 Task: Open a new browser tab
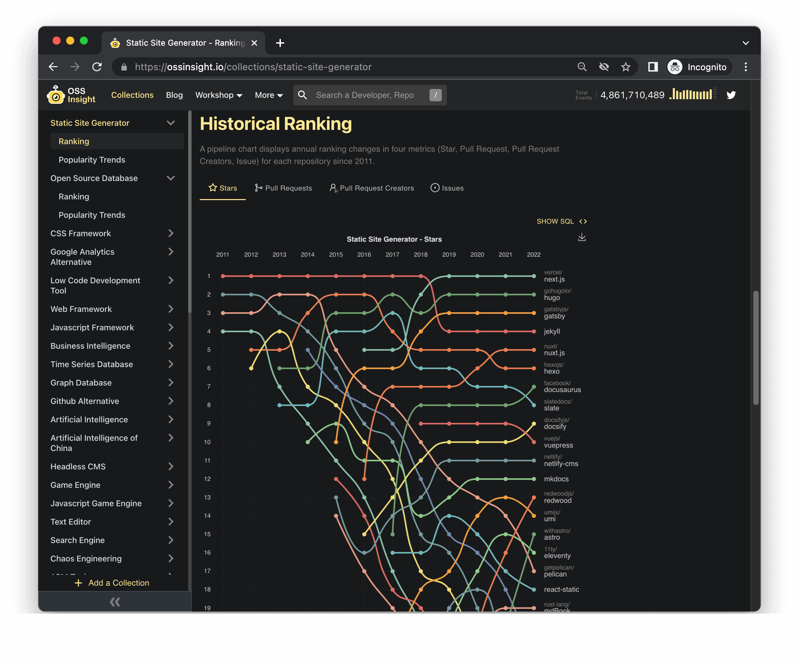coord(280,43)
